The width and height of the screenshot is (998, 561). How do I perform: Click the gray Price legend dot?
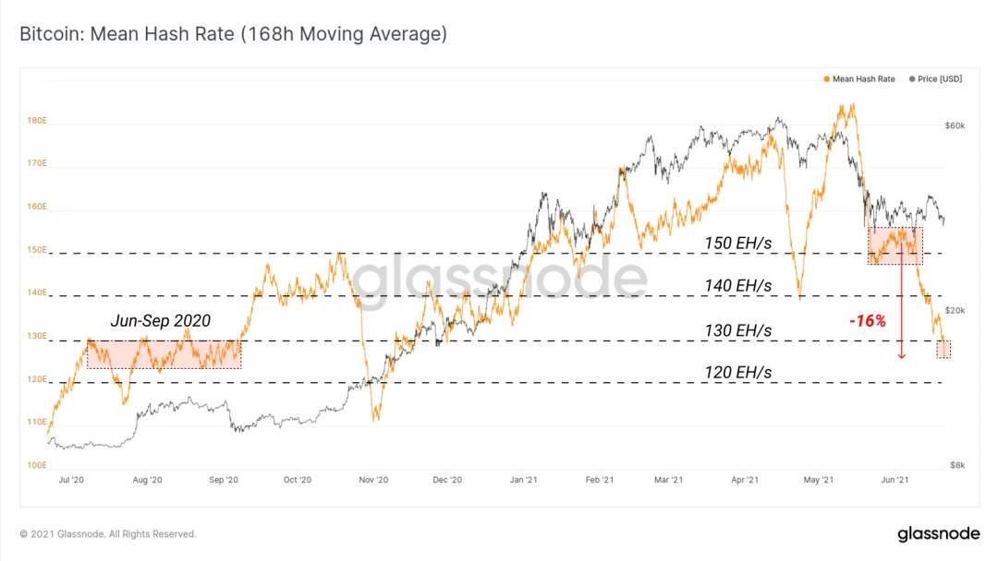coord(912,78)
